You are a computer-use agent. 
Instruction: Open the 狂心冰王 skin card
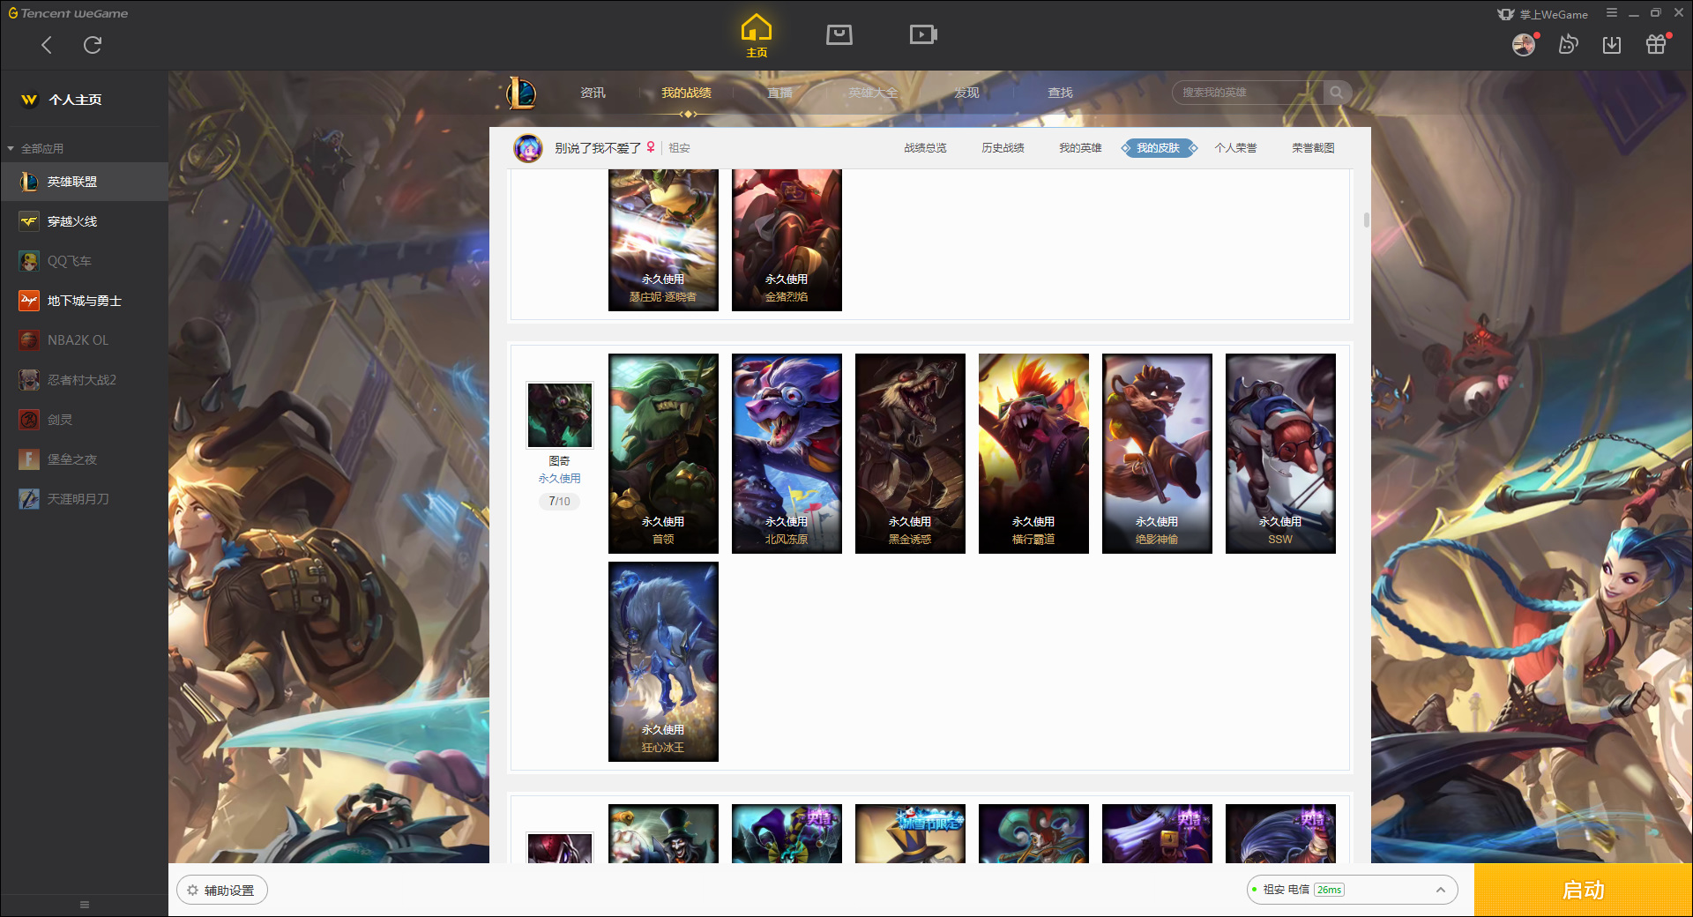[663, 661]
